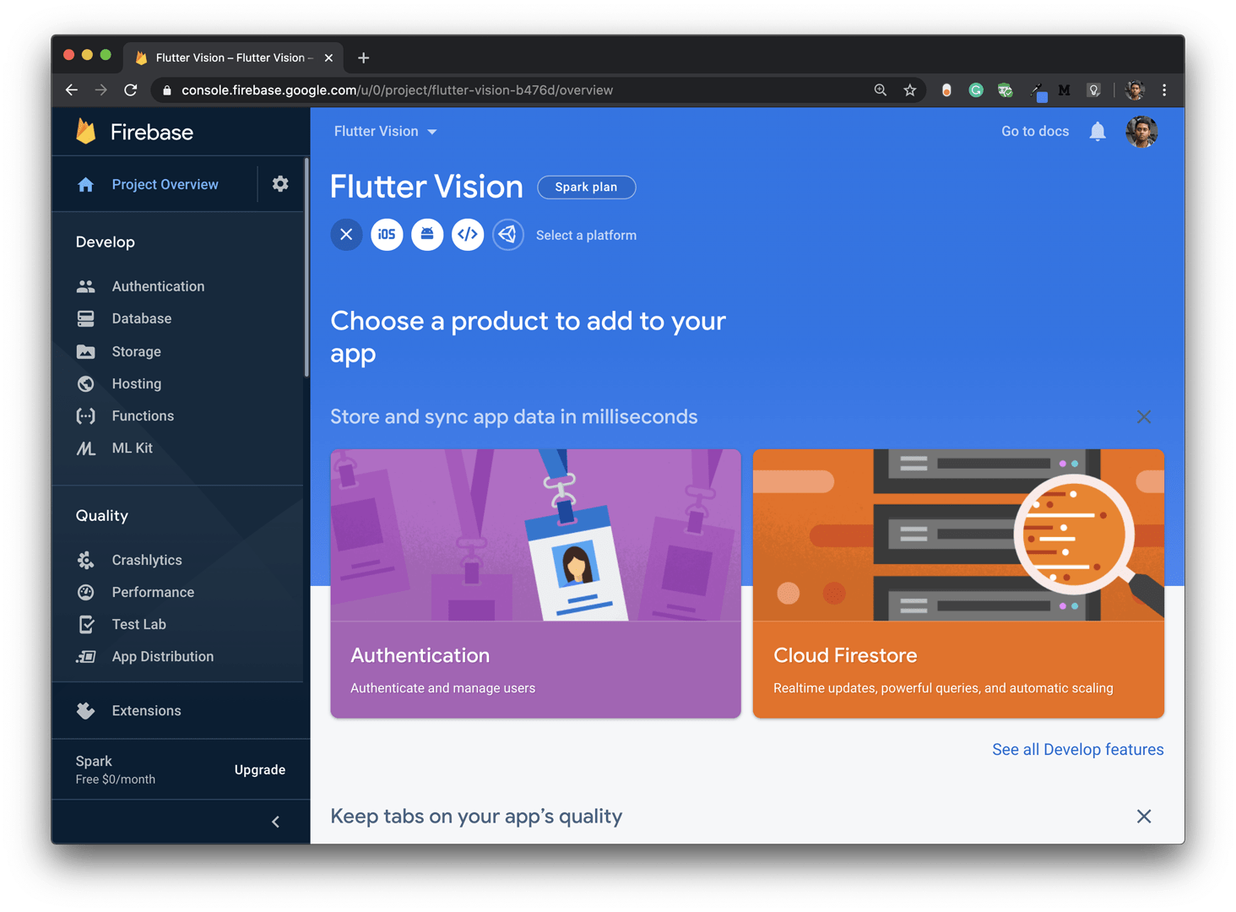Open See all Develop features

[x=1078, y=749]
